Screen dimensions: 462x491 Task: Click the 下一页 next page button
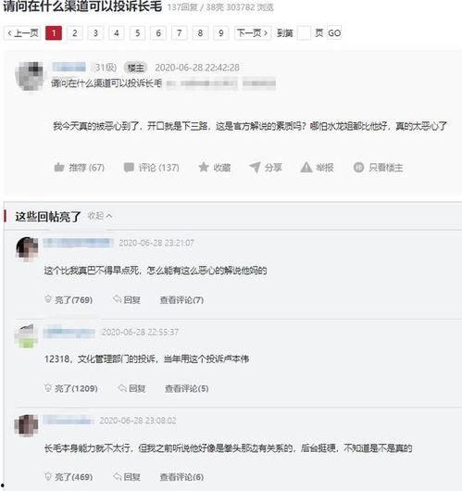pyautogui.click(x=253, y=32)
